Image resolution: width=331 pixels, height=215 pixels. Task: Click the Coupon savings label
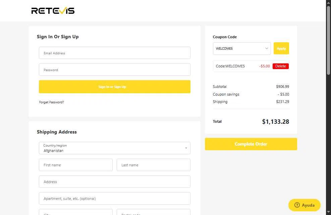coord(226,94)
